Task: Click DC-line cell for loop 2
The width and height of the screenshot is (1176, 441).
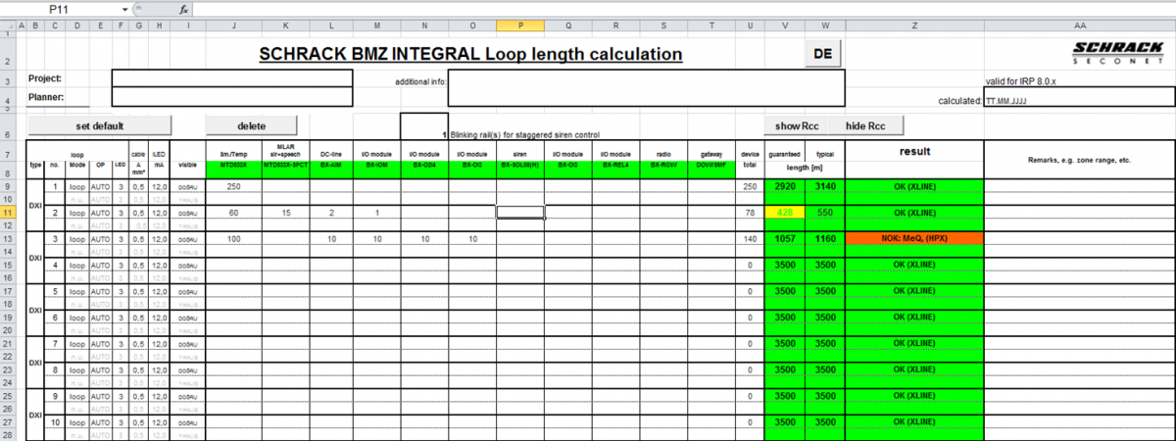Action: (332, 213)
